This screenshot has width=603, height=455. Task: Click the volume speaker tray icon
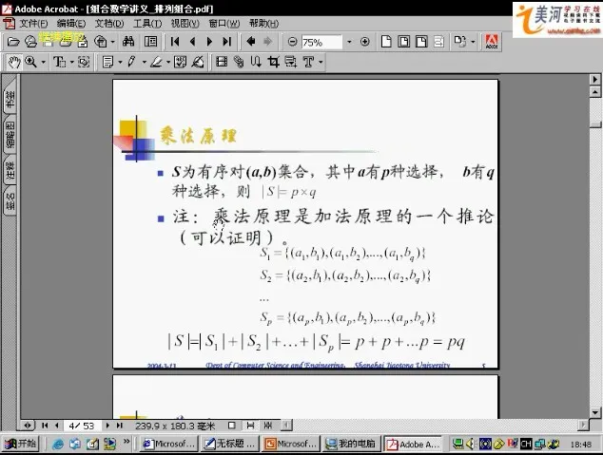click(x=471, y=445)
